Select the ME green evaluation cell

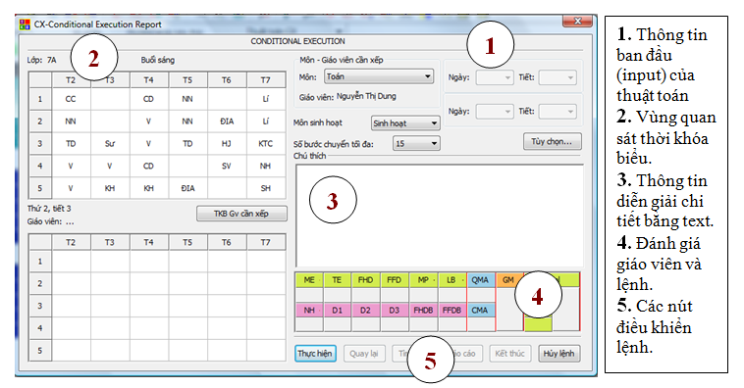pos(309,280)
